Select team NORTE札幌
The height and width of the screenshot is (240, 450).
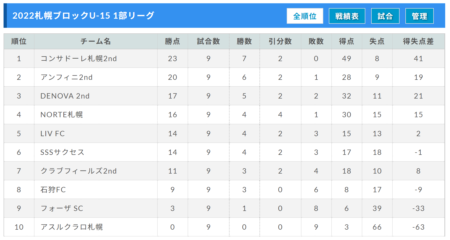[62, 115]
